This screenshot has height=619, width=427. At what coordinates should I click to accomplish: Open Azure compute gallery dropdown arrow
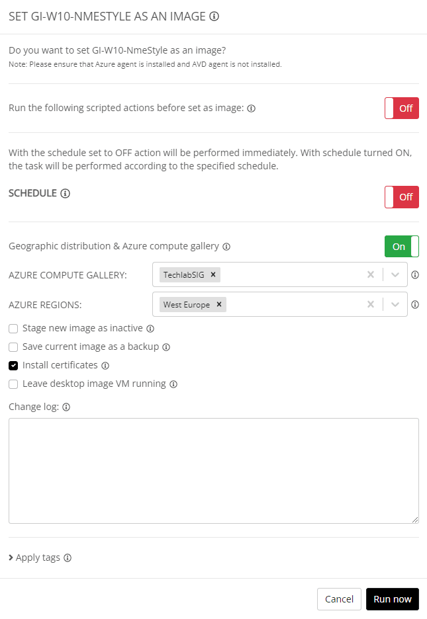395,274
